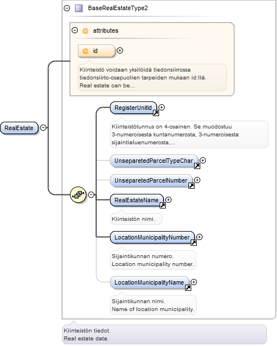The height and width of the screenshot is (346, 277).
Task: Click the annotation 'Kiinteistötunnus on 4-osainen'
Action: (x=189, y=134)
